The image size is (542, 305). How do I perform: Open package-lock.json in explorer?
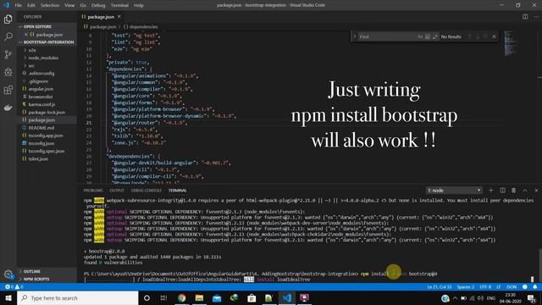(x=47, y=113)
